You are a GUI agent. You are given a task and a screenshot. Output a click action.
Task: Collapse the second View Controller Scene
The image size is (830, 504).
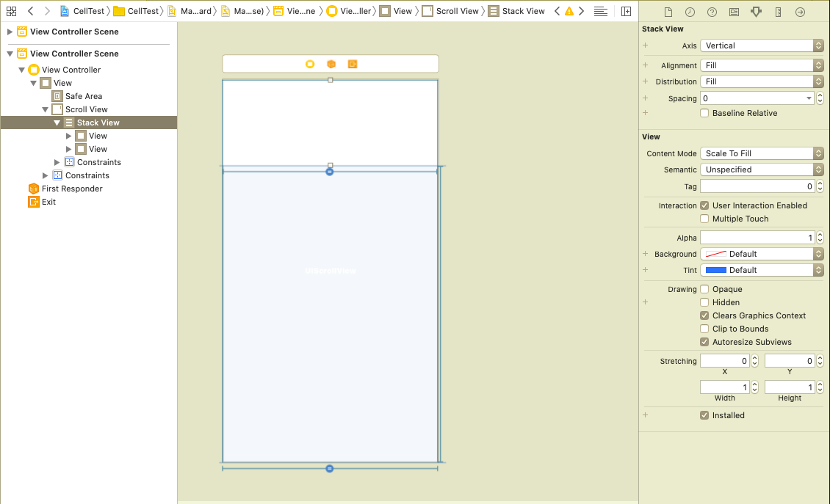pyautogui.click(x=10, y=54)
